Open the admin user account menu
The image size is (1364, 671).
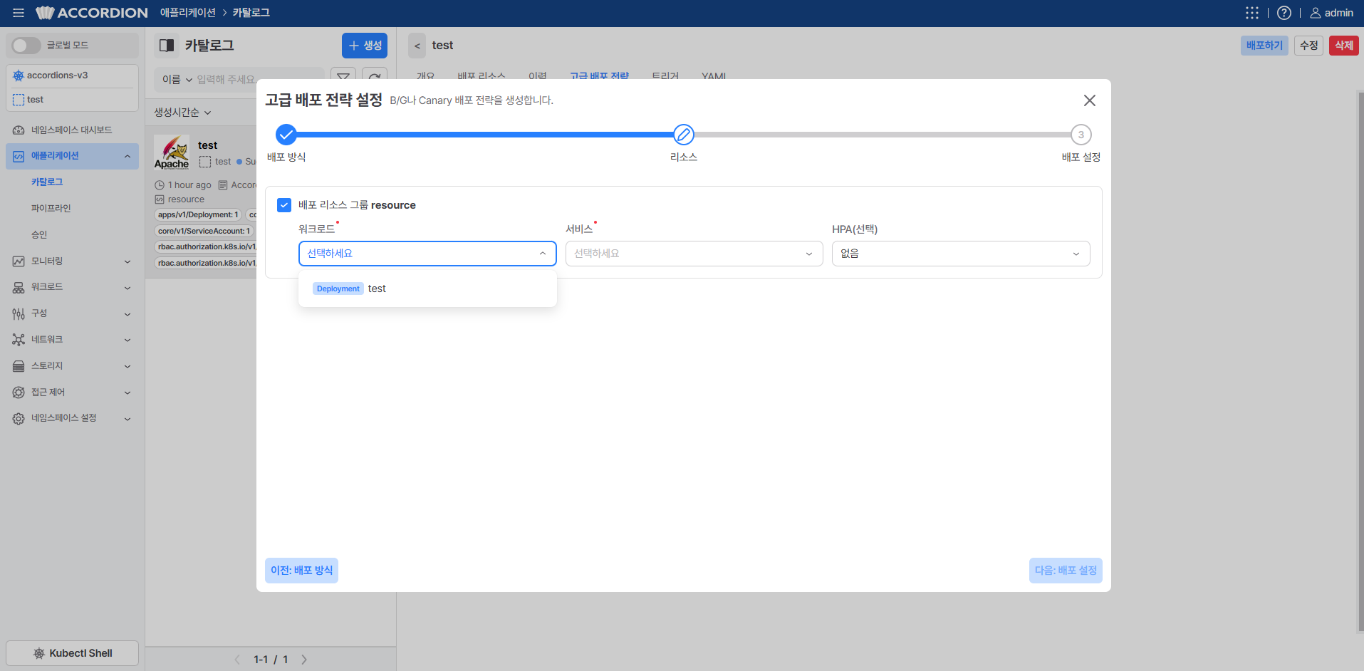pos(1332,13)
